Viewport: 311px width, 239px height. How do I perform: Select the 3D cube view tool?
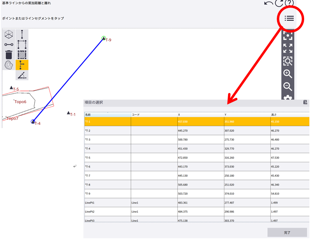click(x=9, y=35)
